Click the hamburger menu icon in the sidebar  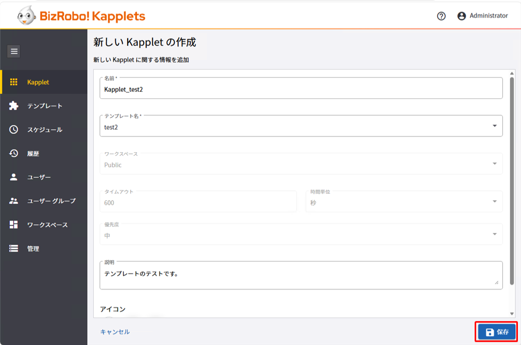[14, 51]
